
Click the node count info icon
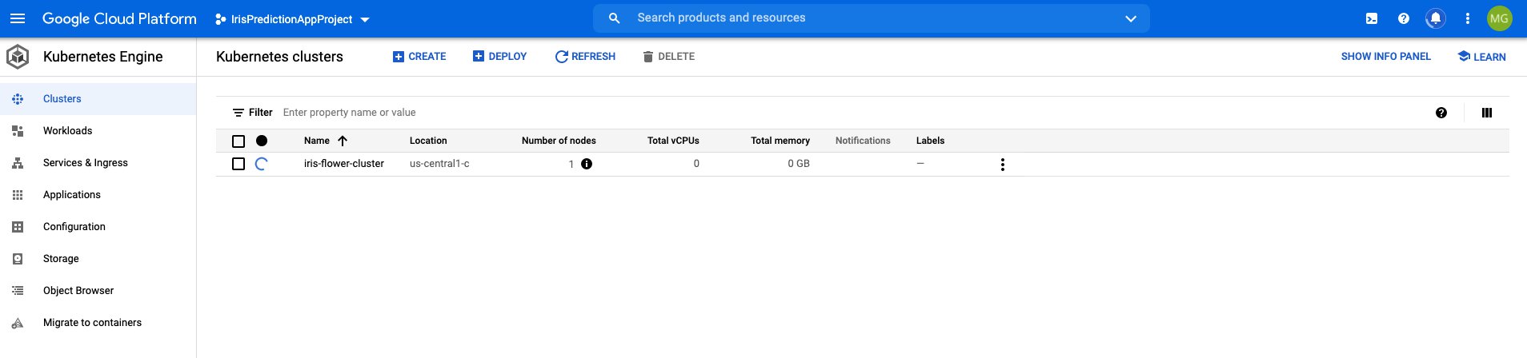click(x=587, y=164)
